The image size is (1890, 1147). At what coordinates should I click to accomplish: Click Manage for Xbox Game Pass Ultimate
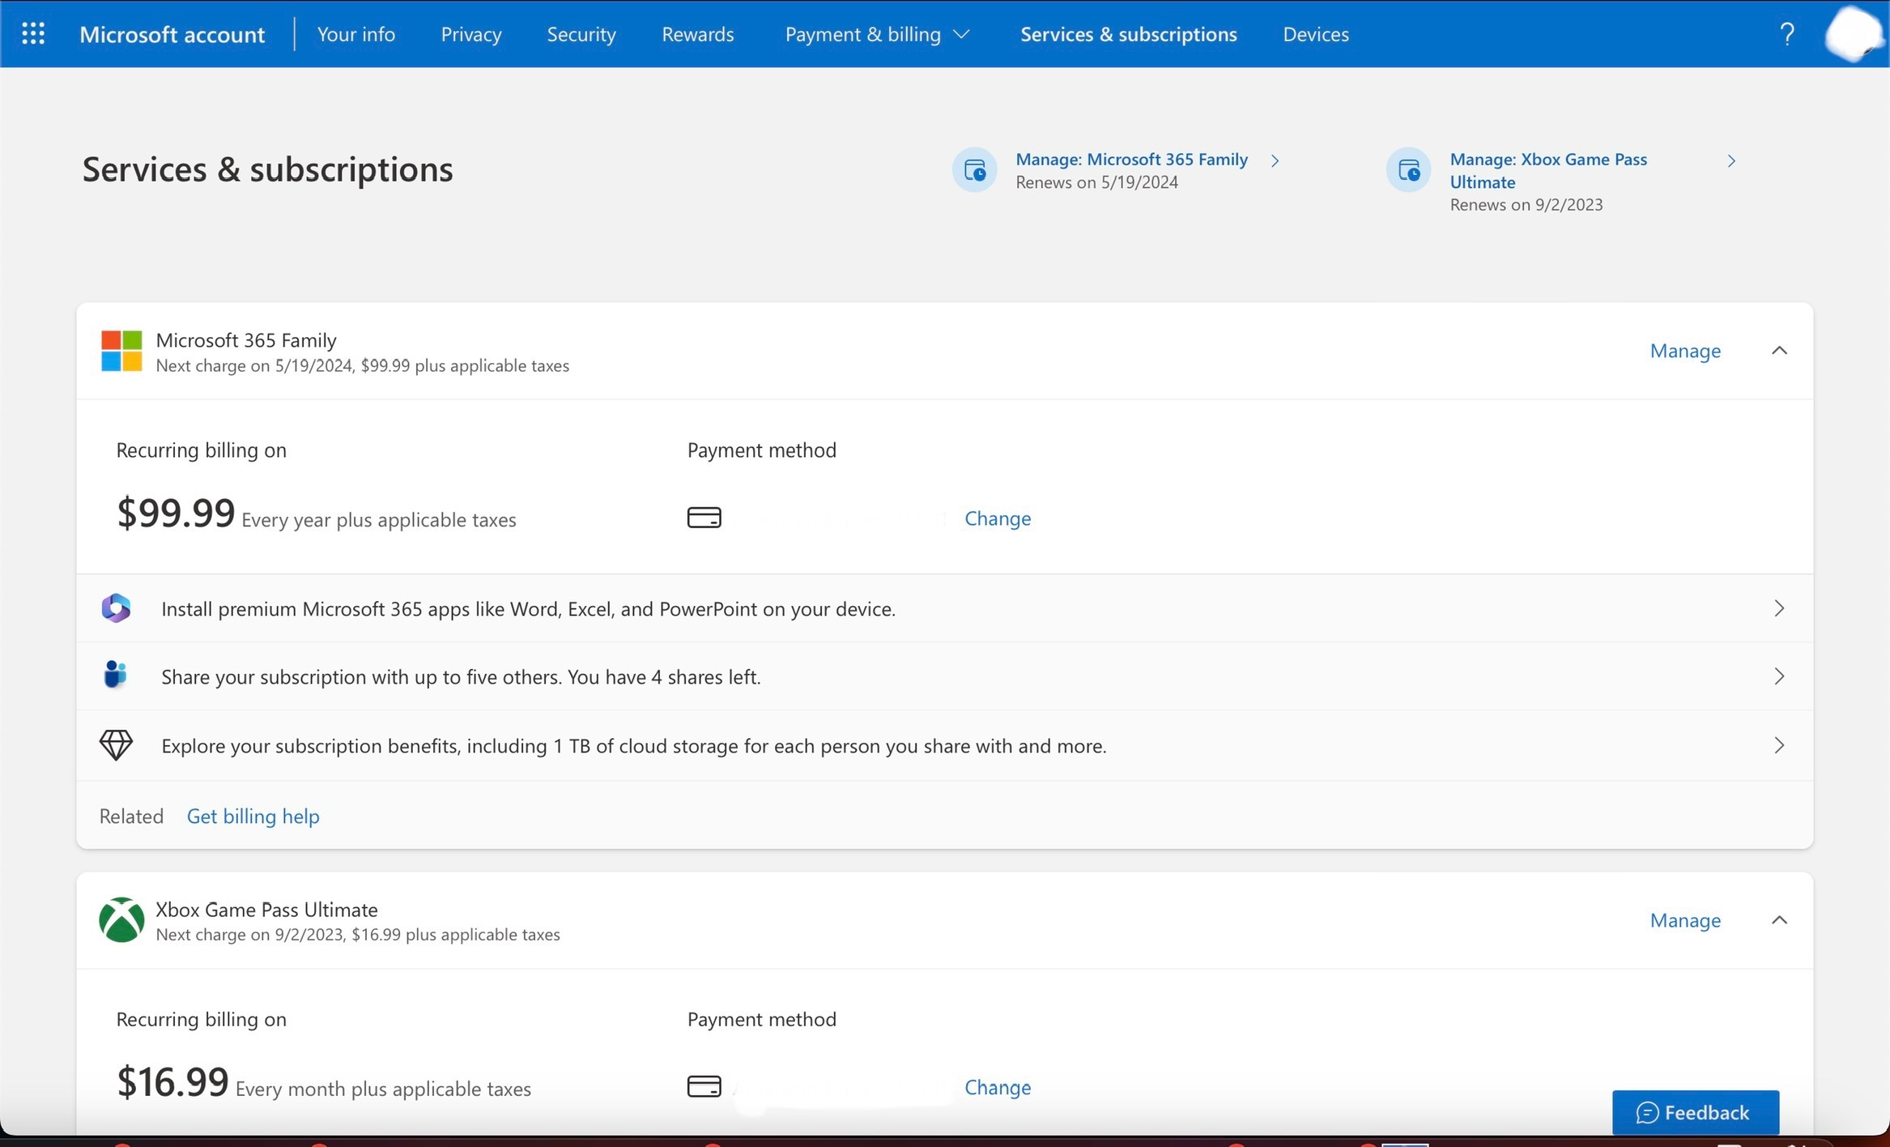(x=1685, y=920)
